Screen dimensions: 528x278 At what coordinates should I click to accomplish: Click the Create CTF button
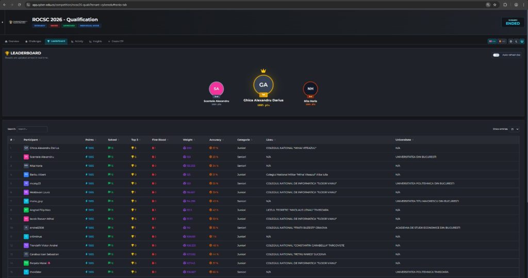pos(115,41)
